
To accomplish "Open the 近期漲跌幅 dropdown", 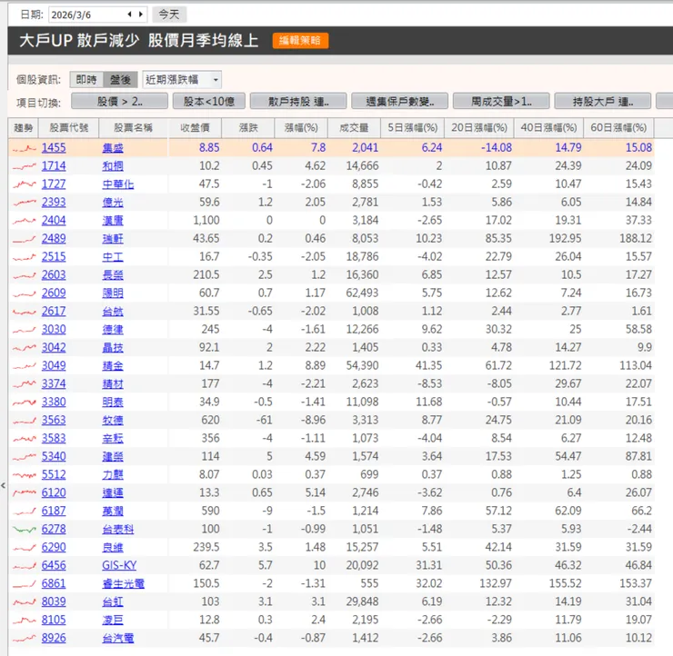I will point(182,80).
